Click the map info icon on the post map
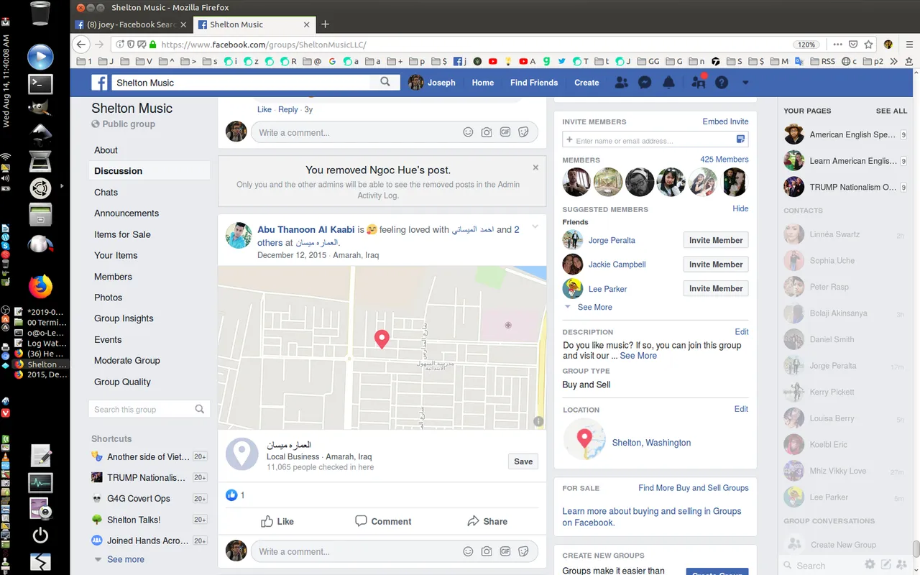 (x=538, y=422)
